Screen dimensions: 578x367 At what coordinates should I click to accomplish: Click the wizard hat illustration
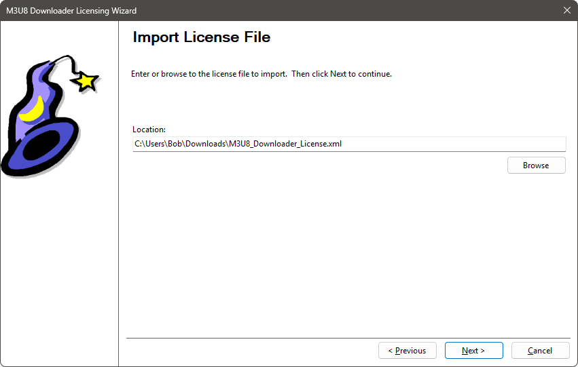50,116
